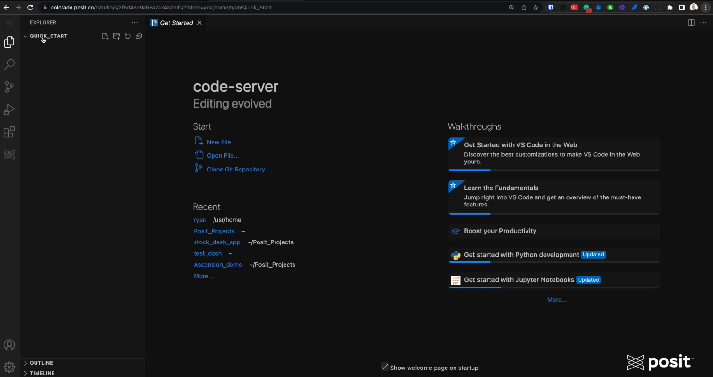Open the Extensions view

pos(9,132)
